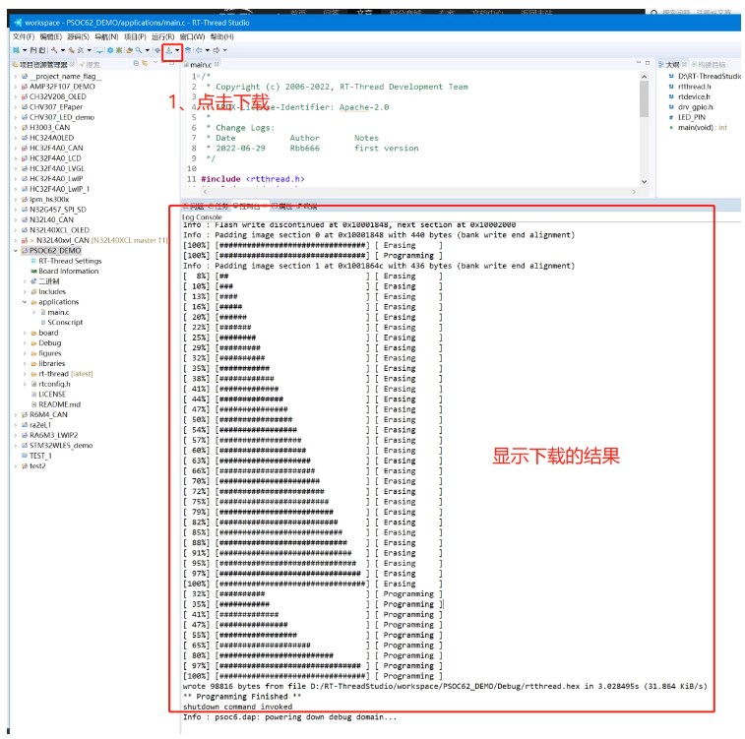Viewport: 745px width, 739px height.
Task: Open the 导航(N) menu
Action: pos(106,36)
